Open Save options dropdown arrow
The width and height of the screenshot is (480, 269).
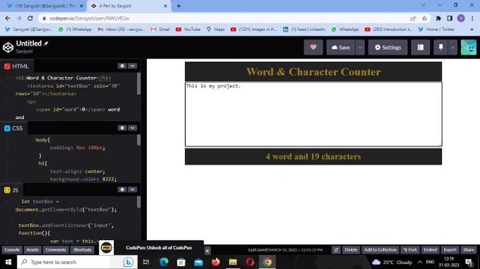360,47
